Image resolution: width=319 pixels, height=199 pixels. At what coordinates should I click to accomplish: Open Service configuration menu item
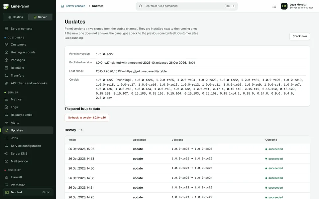pyautogui.click(x=28, y=146)
